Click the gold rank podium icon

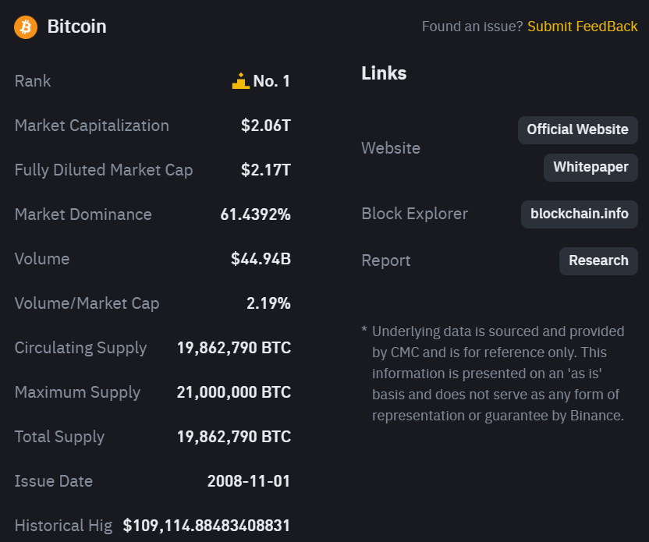click(240, 80)
